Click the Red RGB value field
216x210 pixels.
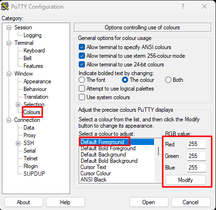click(196, 144)
